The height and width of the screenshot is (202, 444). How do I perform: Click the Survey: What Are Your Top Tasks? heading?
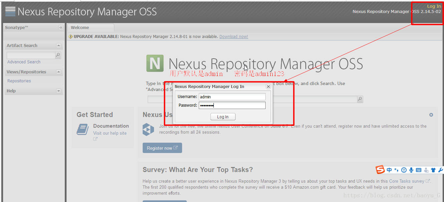(198, 170)
